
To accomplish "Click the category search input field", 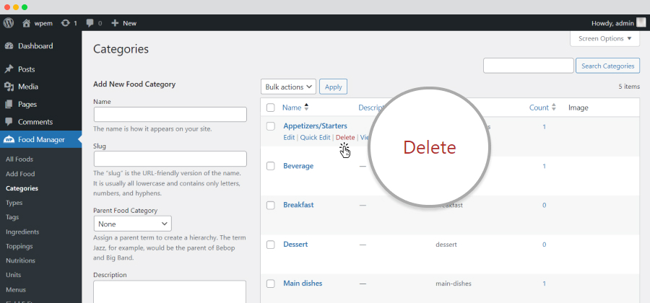I will tap(529, 66).
